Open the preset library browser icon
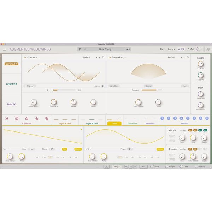This screenshot has height=212, width=212. pyautogui.click(x=80, y=49)
